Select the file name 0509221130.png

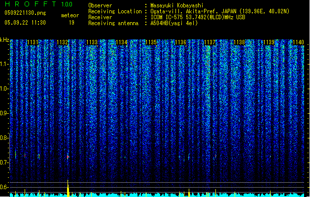pyautogui.click(x=25, y=13)
